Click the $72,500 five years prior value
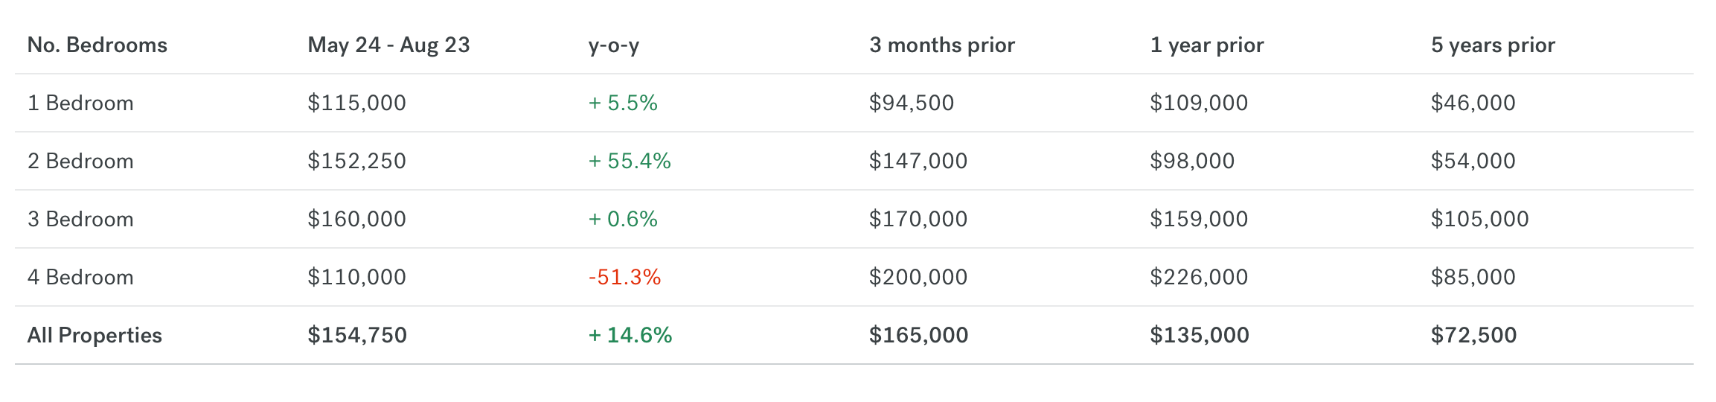1716x402 pixels. click(1473, 335)
